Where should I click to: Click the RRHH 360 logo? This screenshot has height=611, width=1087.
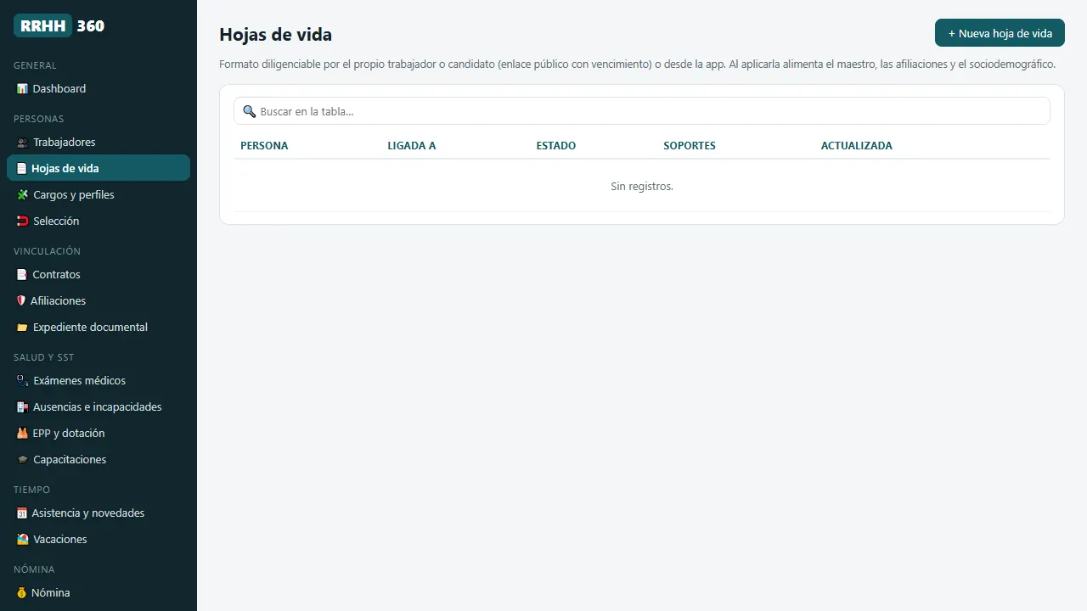click(59, 25)
